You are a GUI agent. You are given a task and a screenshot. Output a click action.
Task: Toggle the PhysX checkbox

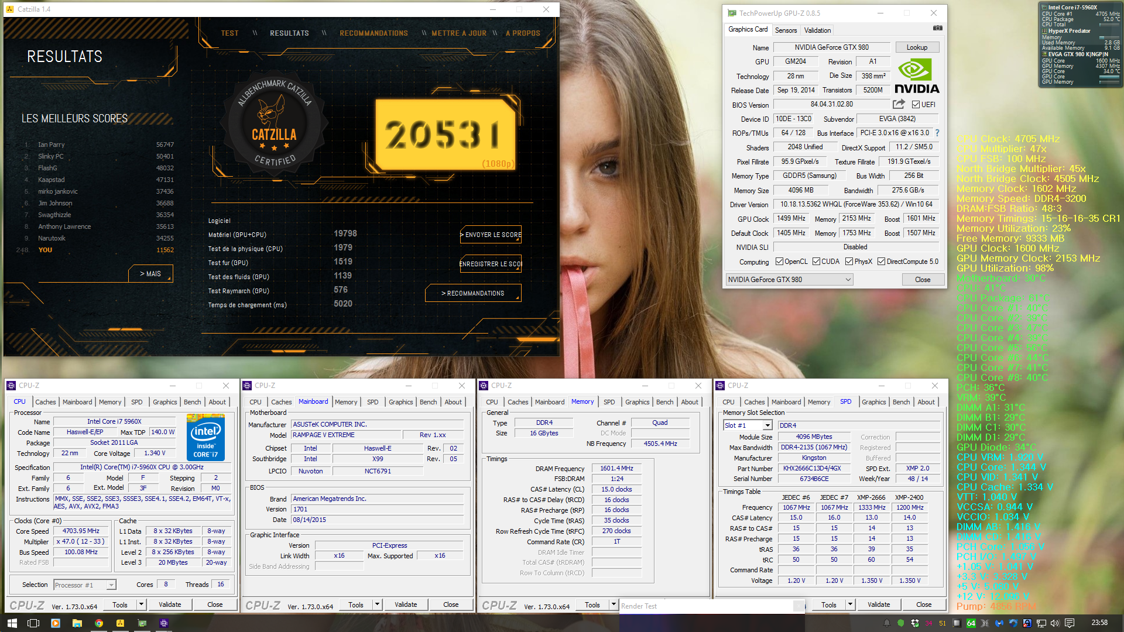pyautogui.click(x=849, y=262)
